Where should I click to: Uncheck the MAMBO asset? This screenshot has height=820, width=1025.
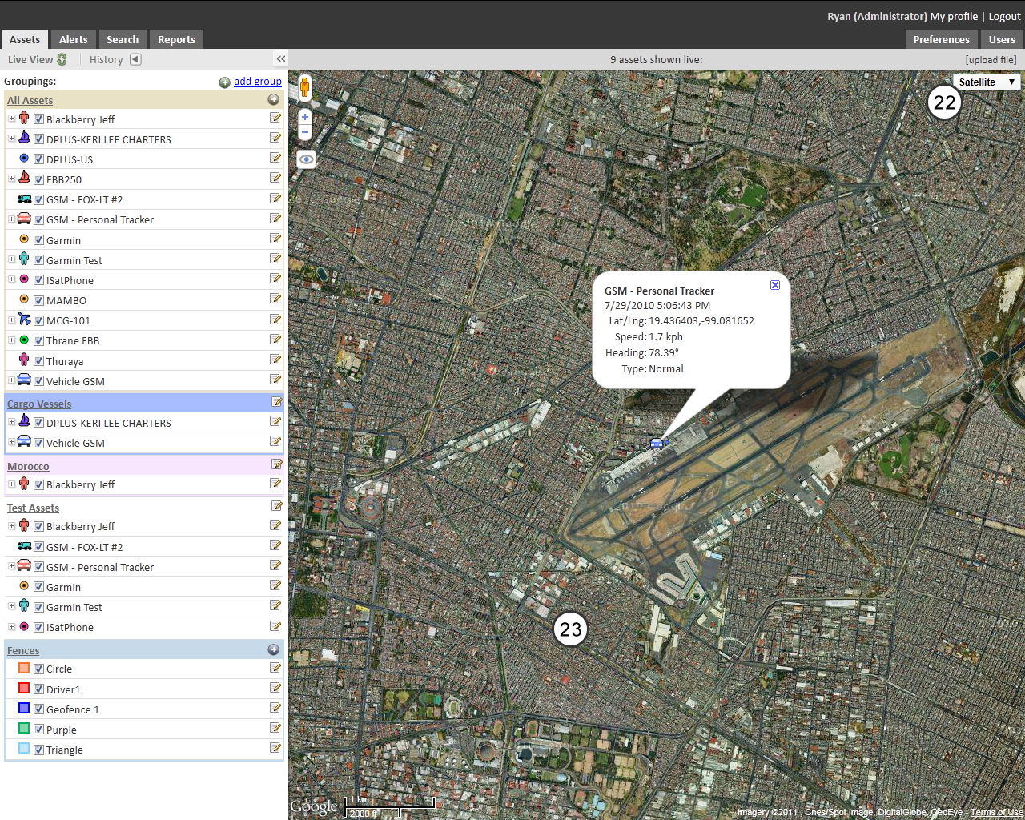pyautogui.click(x=38, y=299)
